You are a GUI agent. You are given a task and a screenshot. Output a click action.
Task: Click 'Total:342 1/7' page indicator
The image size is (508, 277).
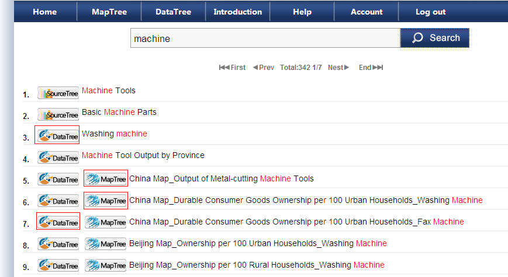[301, 68]
